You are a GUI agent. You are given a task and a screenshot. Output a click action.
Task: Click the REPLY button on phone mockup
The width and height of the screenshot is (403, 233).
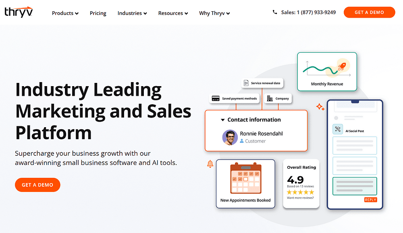(371, 200)
